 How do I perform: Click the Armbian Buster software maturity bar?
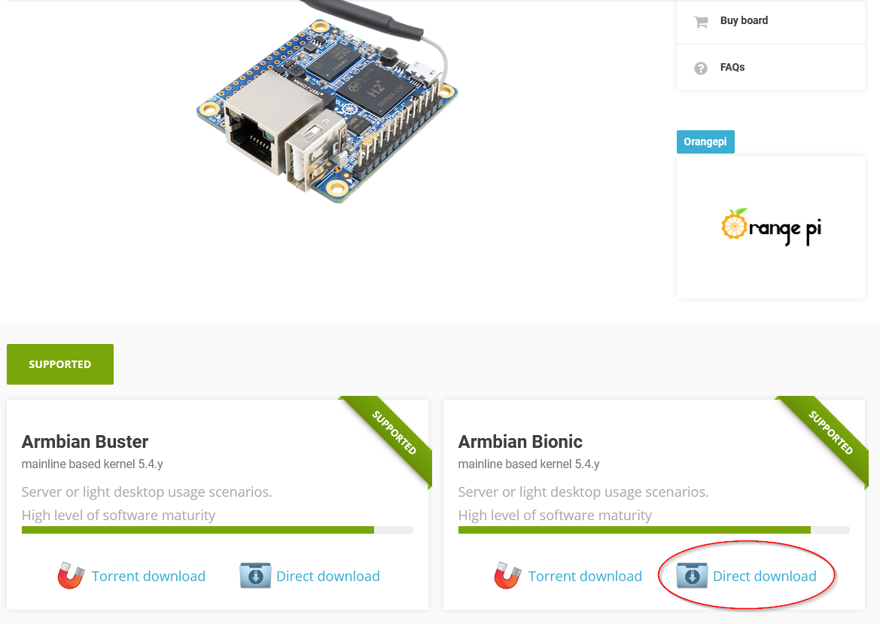(217, 530)
